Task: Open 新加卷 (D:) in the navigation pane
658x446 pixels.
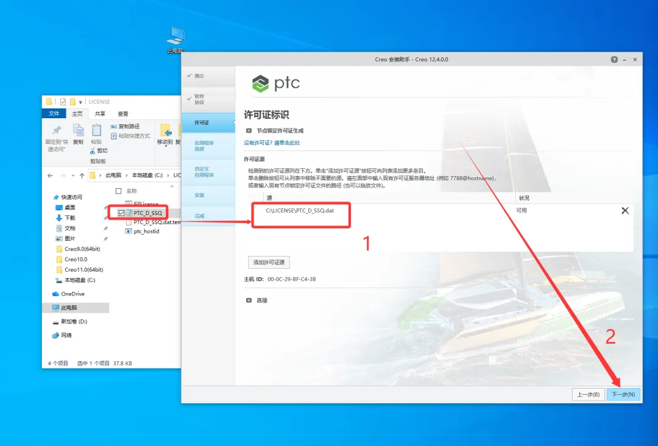Action: coord(74,321)
